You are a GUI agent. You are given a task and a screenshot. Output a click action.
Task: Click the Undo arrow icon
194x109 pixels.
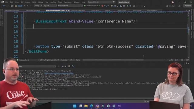[x=25, y=6]
